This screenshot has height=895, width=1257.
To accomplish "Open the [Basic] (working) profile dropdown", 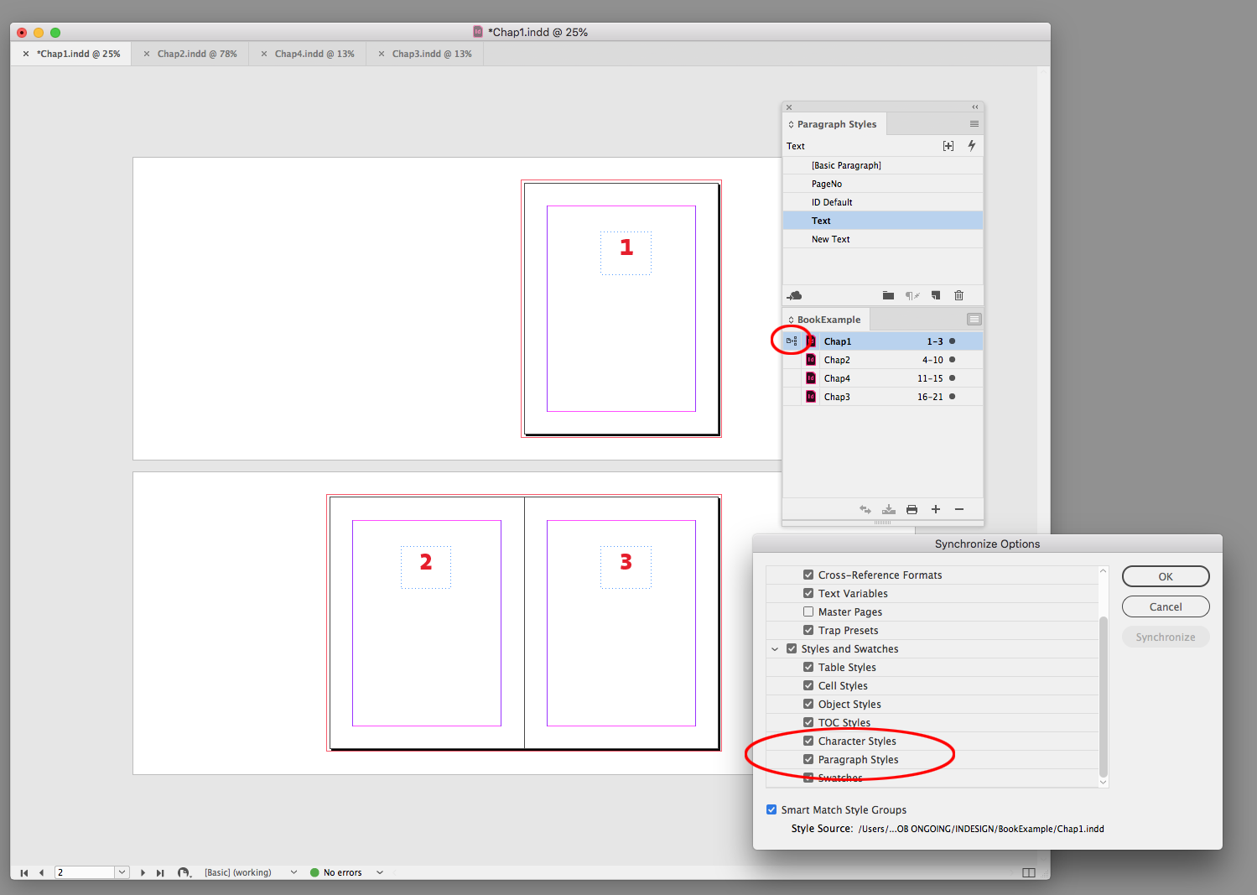I will [293, 873].
